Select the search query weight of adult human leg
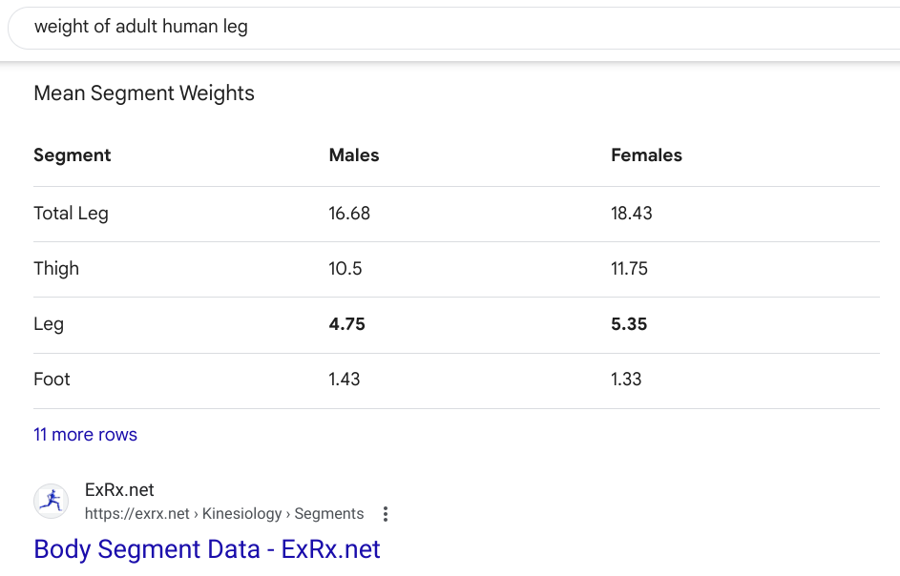The width and height of the screenshot is (900, 576). pyautogui.click(x=141, y=27)
